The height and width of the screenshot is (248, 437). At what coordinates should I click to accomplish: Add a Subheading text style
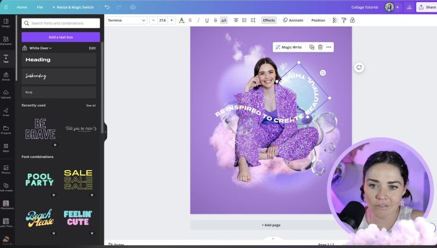pyautogui.click(x=59, y=76)
